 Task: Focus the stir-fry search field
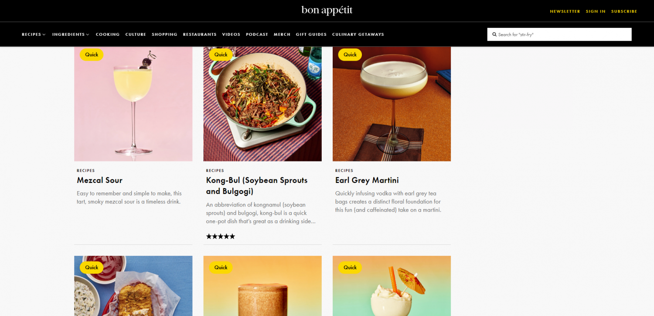pyautogui.click(x=559, y=34)
